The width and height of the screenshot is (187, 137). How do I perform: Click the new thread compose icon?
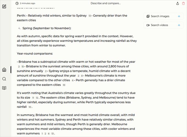(4, 6)
